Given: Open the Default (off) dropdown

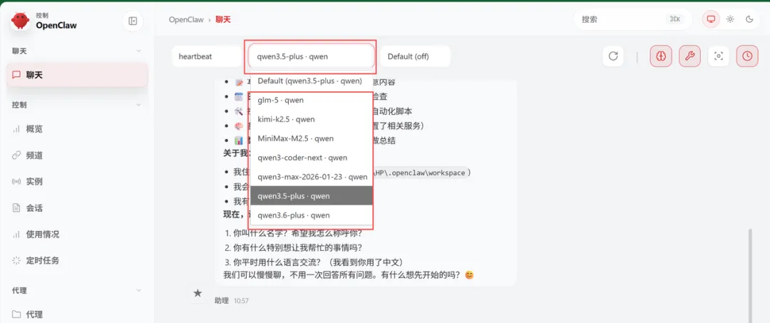Looking at the screenshot, I should pyautogui.click(x=415, y=56).
